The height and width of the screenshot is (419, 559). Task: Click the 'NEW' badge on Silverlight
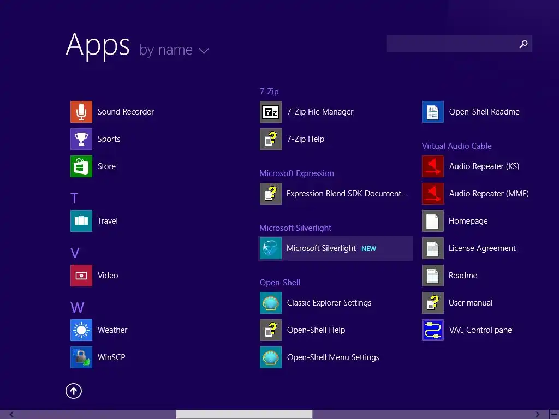point(368,249)
